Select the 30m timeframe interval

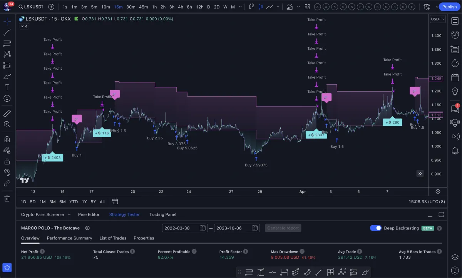click(131, 7)
